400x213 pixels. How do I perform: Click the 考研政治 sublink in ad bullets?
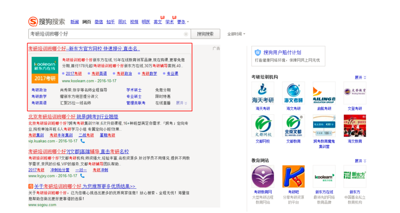124,73
